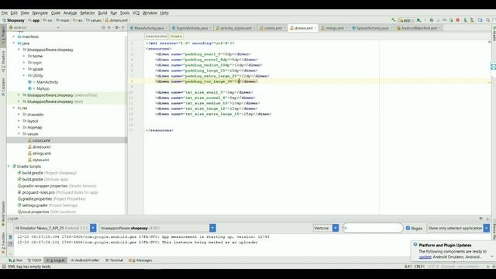Viewport: 496px width, 279px height.
Task: Select dimens.xml in project tree
Action: point(41,147)
